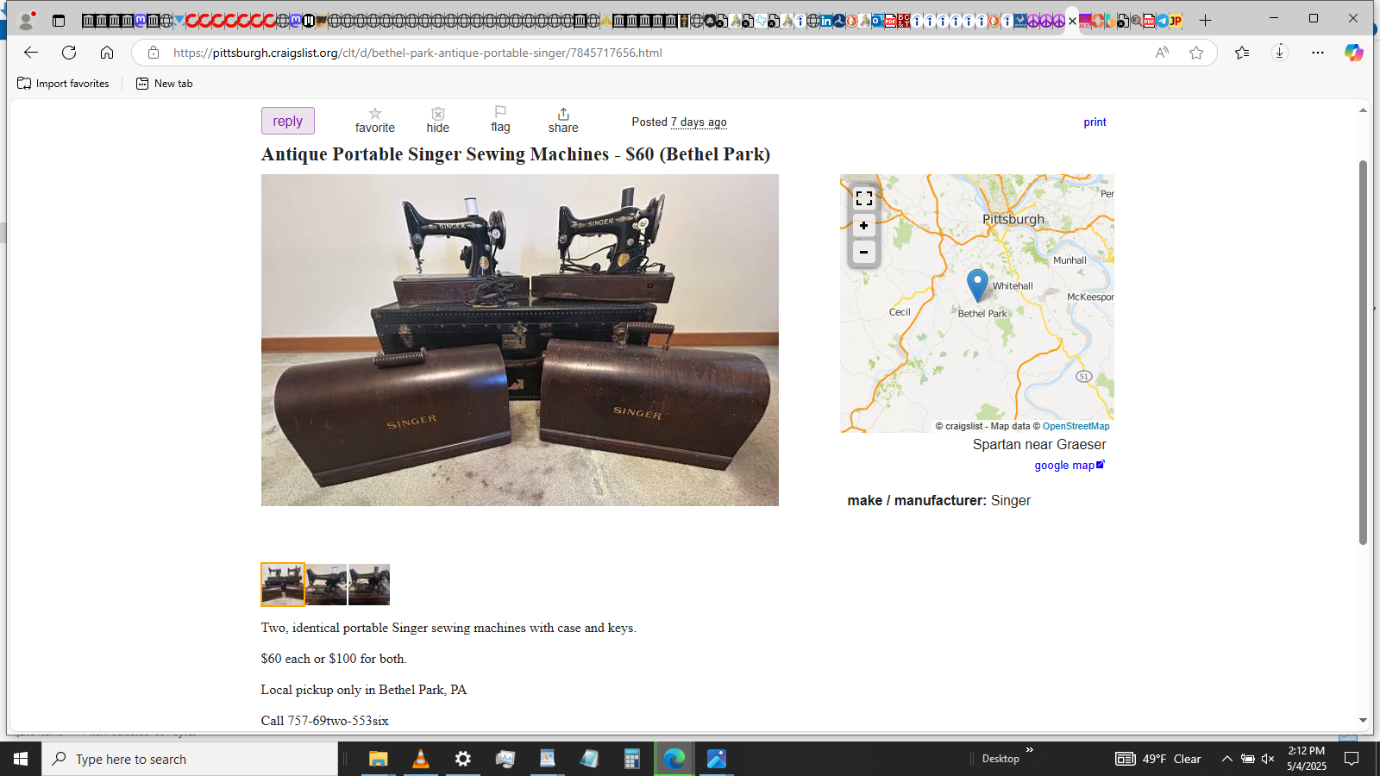Print this listing

(1095, 122)
